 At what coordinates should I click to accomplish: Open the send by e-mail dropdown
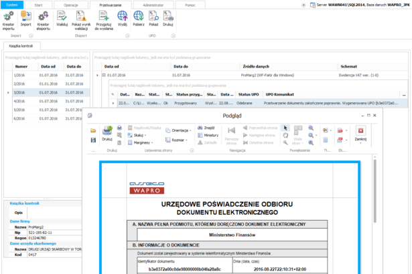pos(346,140)
